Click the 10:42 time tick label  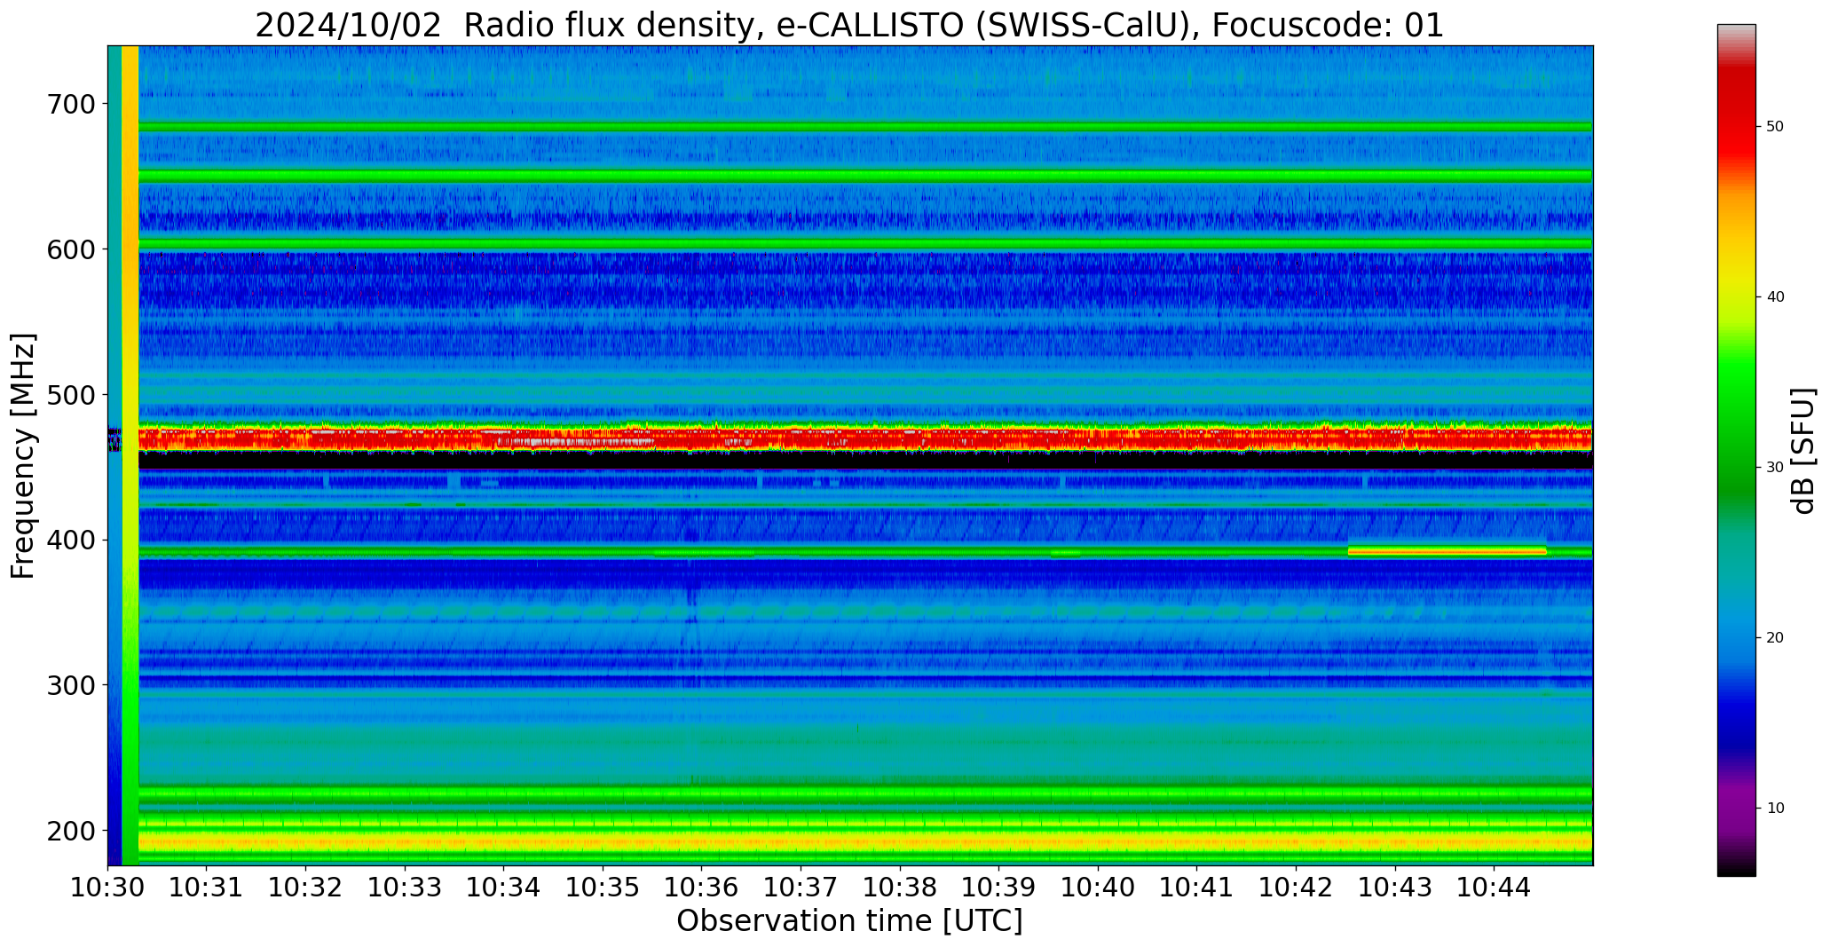(x=1296, y=887)
